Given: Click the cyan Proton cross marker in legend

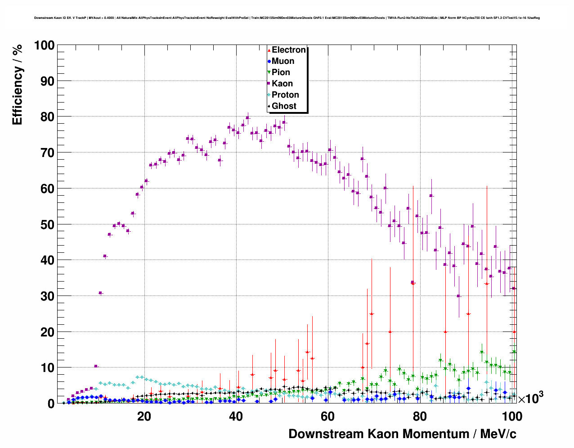Looking at the screenshot, I should point(269,95).
